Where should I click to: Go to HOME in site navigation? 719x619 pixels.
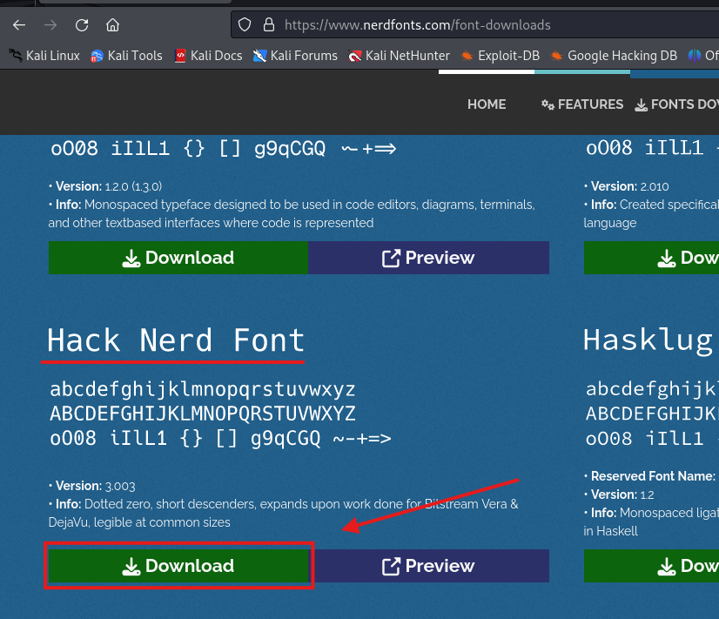point(487,104)
